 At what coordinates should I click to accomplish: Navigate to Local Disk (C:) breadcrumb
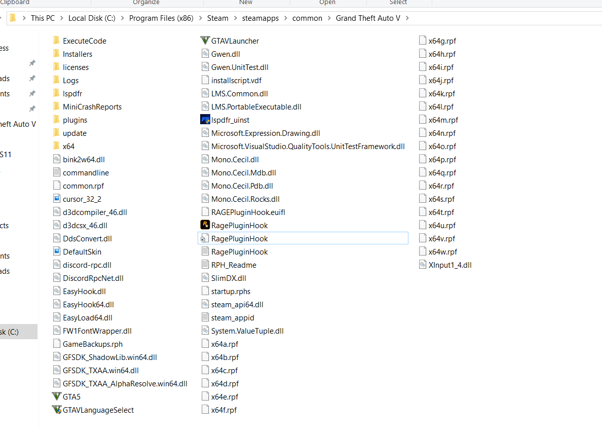click(92, 18)
